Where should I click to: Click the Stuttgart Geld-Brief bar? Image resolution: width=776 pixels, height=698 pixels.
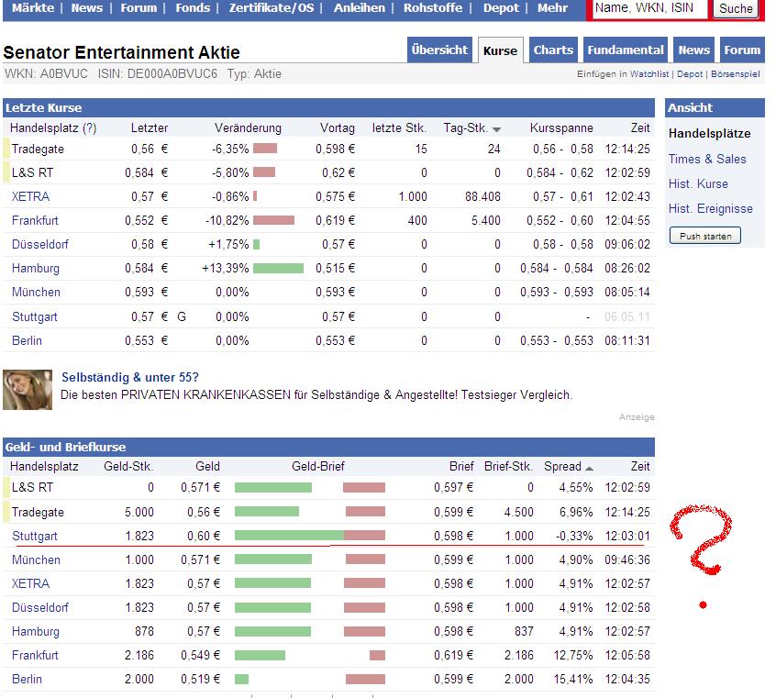click(x=310, y=535)
